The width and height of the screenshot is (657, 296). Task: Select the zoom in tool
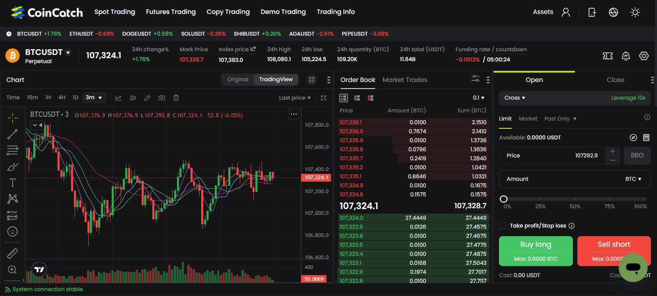tap(13, 270)
